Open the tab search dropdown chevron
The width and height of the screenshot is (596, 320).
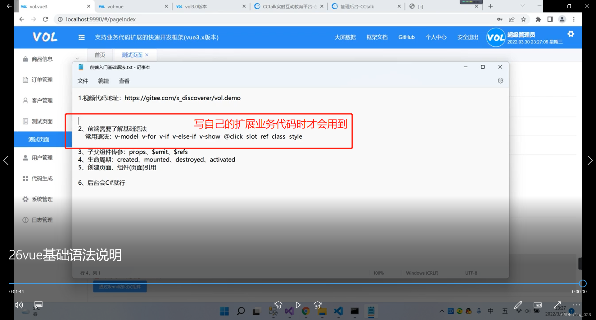pyautogui.click(x=522, y=6)
